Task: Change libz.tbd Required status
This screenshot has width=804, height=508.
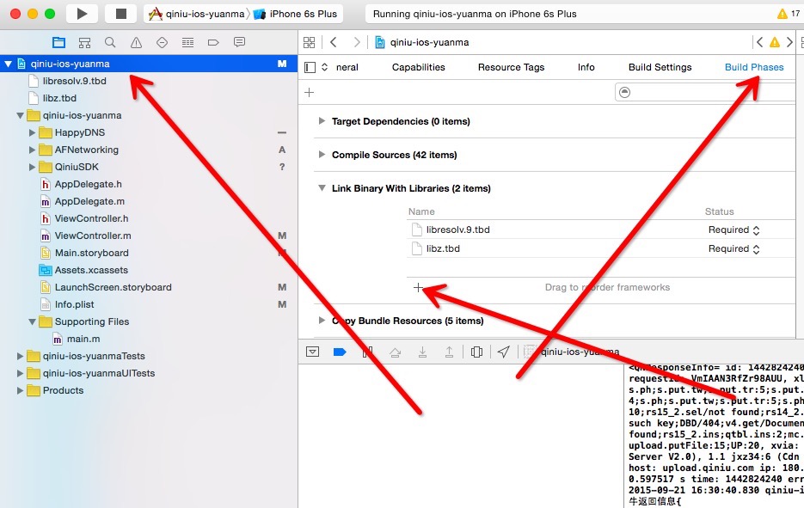Action: [x=733, y=249]
